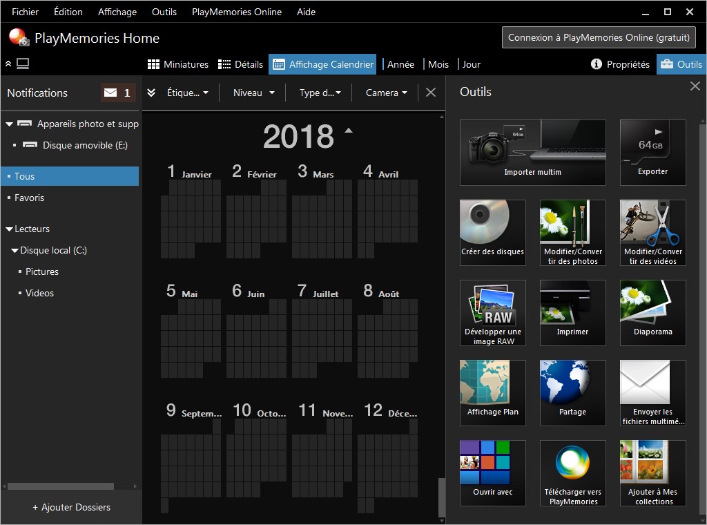Open the Affichage Plan map tool
707x525 pixels.
(x=493, y=393)
